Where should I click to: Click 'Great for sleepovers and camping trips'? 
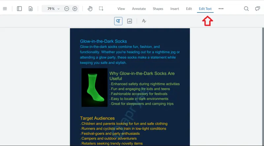pyautogui.click(x=142, y=104)
